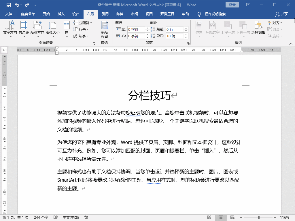
Task: Click the 登录 sign-in button
Action: tap(232, 5)
